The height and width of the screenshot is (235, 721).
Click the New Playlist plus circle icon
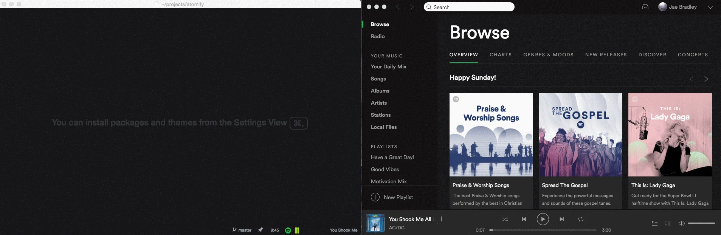coord(375,197)
